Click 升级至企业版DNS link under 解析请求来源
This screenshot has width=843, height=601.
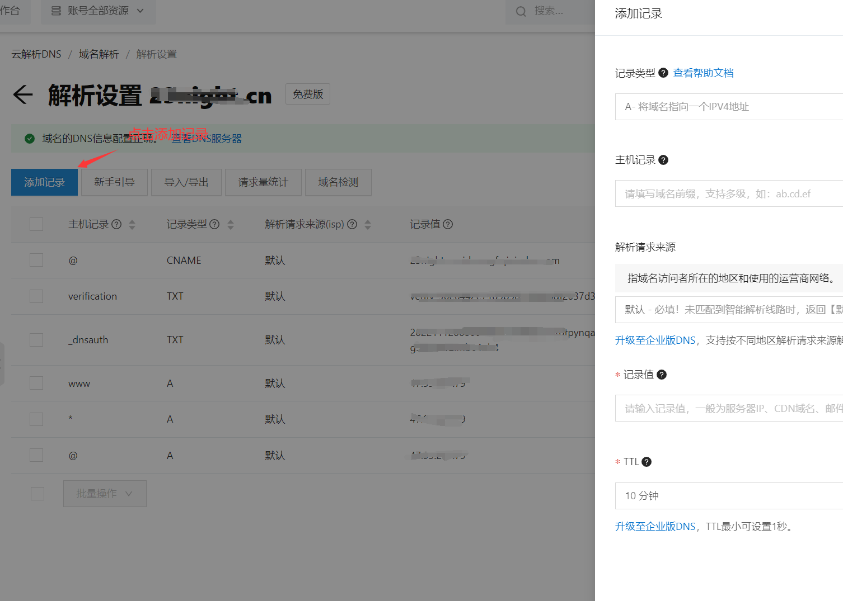655,340
